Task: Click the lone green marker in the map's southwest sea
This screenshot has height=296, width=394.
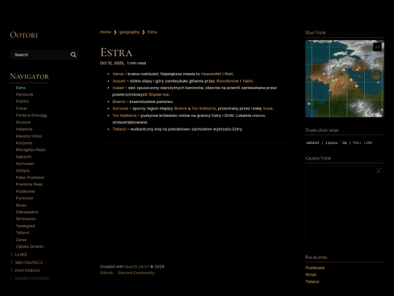Action: tap(309, 104)
